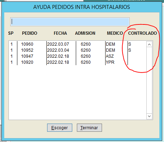Select pedido 10952 row
164x142 pixels.
78,50
